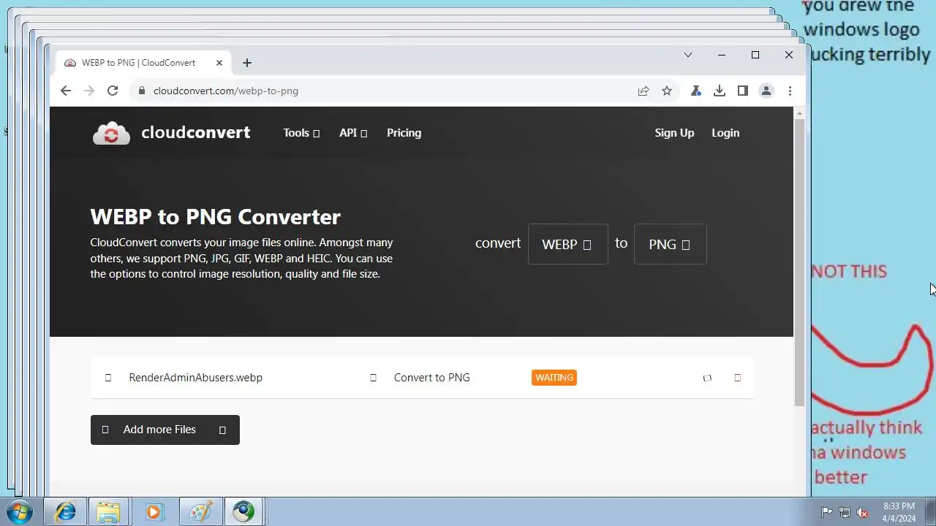The width and height of the screenshot is (936, 526).
Task: Click the RenderAdminAbusers.webp file name
Action: point(195,378)
